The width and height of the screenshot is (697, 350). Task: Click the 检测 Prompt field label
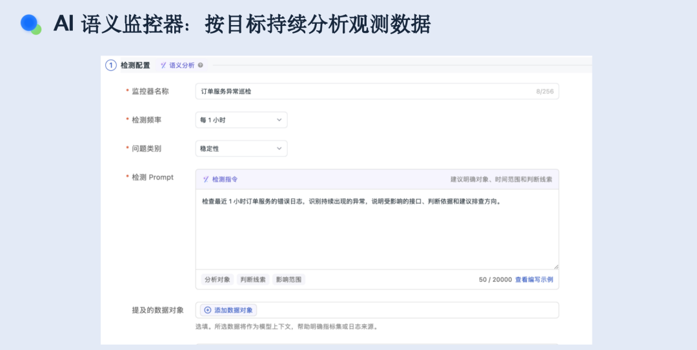point(152,177)
